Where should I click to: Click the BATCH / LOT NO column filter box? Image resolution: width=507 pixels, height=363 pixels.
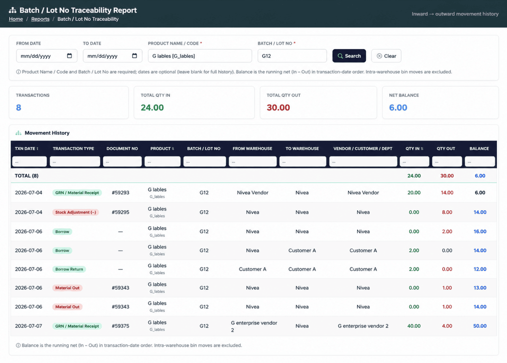(205, 162)
